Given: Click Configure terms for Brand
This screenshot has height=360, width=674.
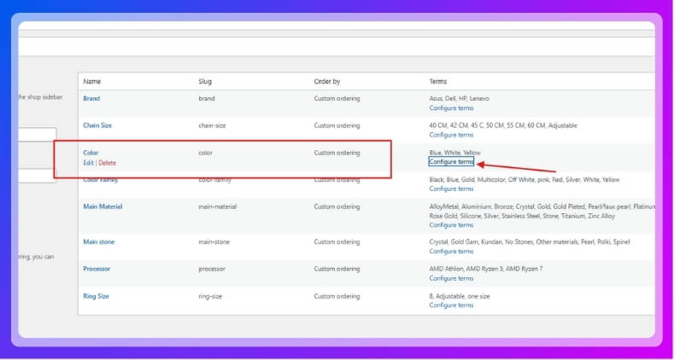Looking at the screenshot, I should coord(451,107).
